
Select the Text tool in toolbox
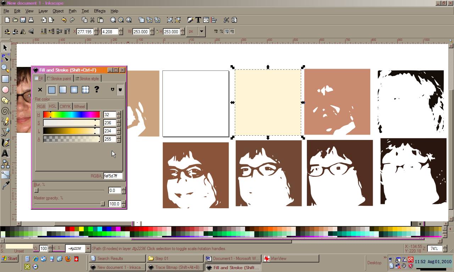point(5,153)
